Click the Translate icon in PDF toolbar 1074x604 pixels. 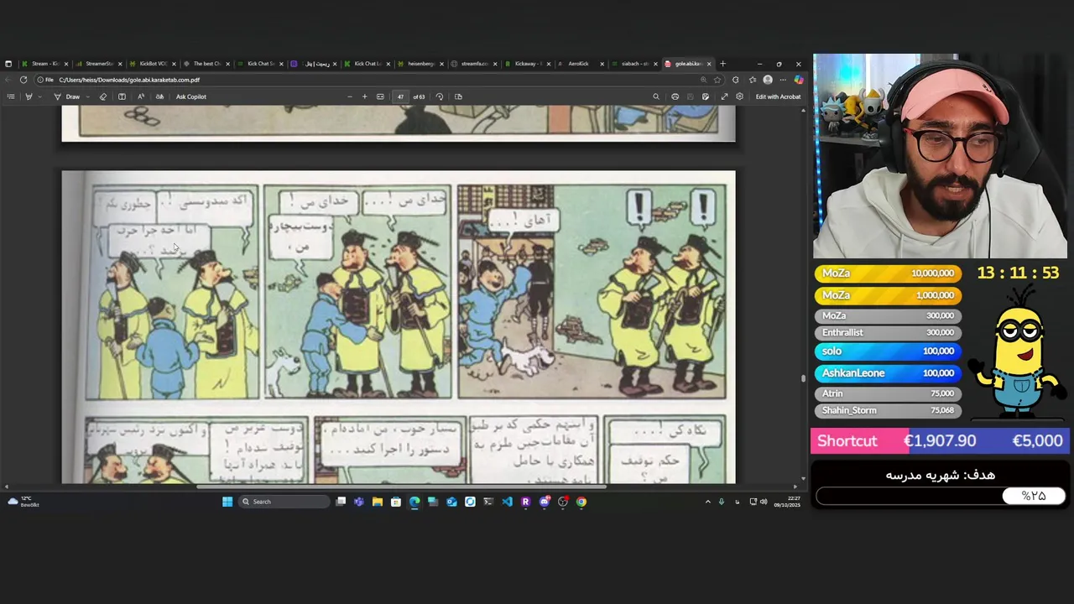pos(159,96)
